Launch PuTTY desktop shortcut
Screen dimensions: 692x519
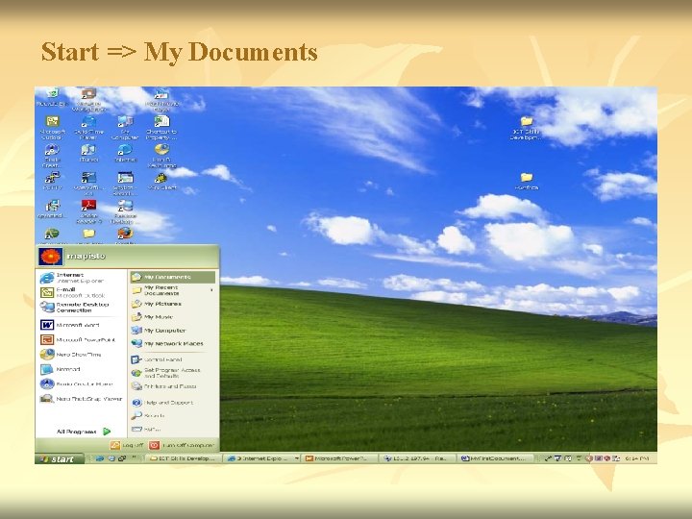click(x=53, y=181)
